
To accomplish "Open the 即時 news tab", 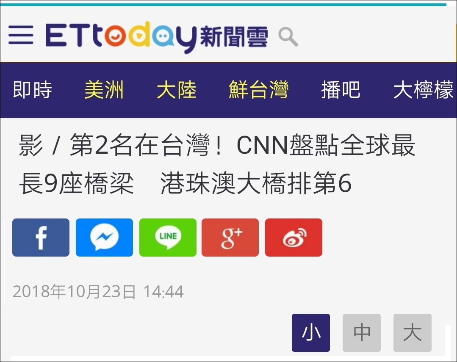I will (x=32, y=89).
